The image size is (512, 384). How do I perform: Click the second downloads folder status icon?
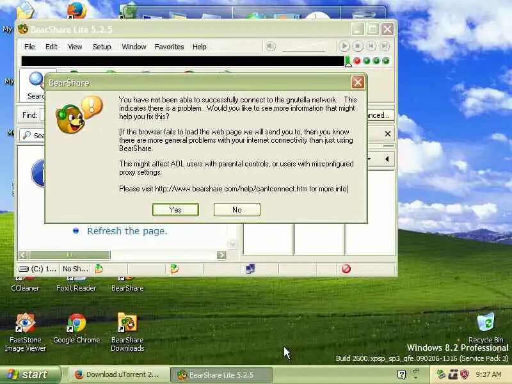pos(174,269)
